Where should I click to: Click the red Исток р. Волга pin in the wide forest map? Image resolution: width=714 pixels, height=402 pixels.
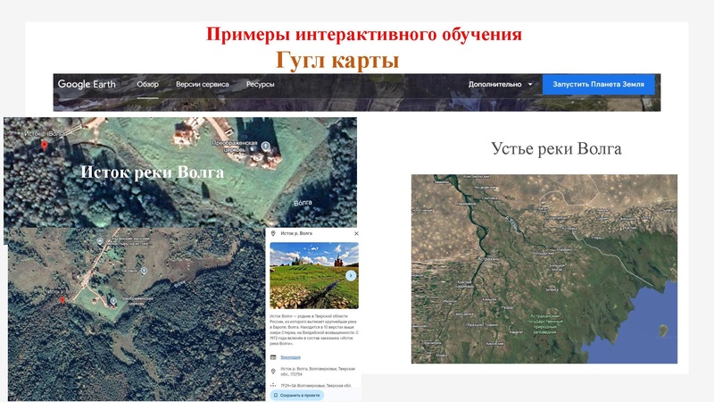point(62,300)
